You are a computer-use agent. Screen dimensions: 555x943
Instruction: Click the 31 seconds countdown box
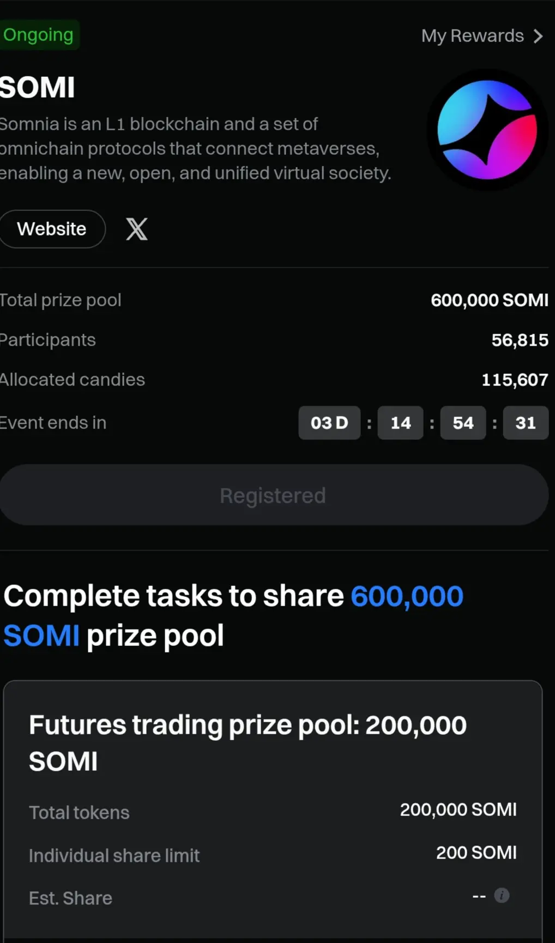point(526,422)
